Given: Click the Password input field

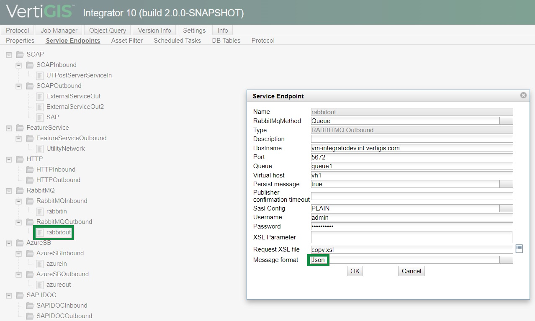Looking at the screenshot, I should [412, 226].
